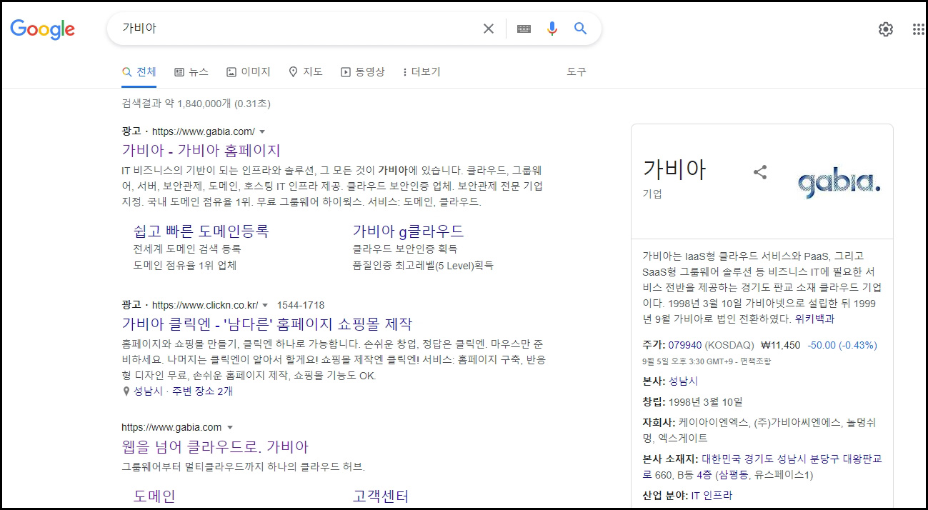
Task: Click phone number 1544-1718
Action: pos(301,305)
